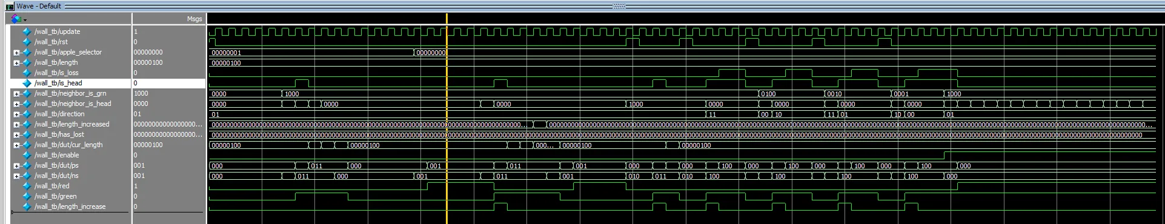Click value 1000 in the neighbor_is_grn row
Image resolution: width=1165 pixels, height=224 pixels.
click(141, 93)
